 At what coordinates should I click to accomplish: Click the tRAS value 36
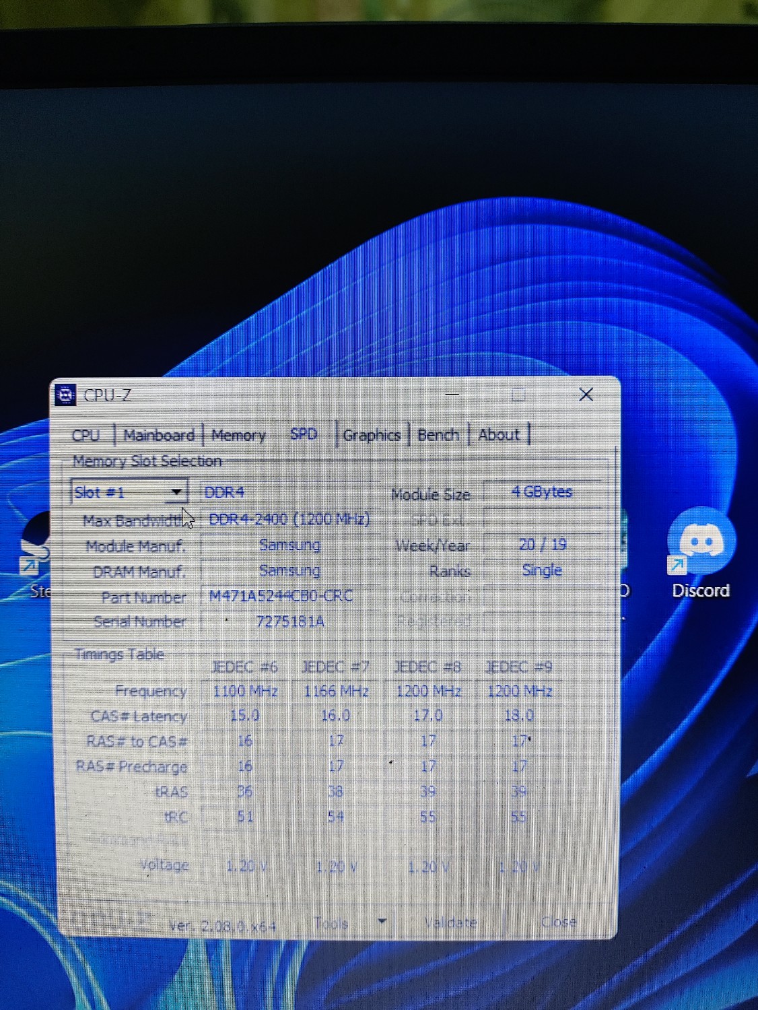pyautogui.click(x=245, y=791)
